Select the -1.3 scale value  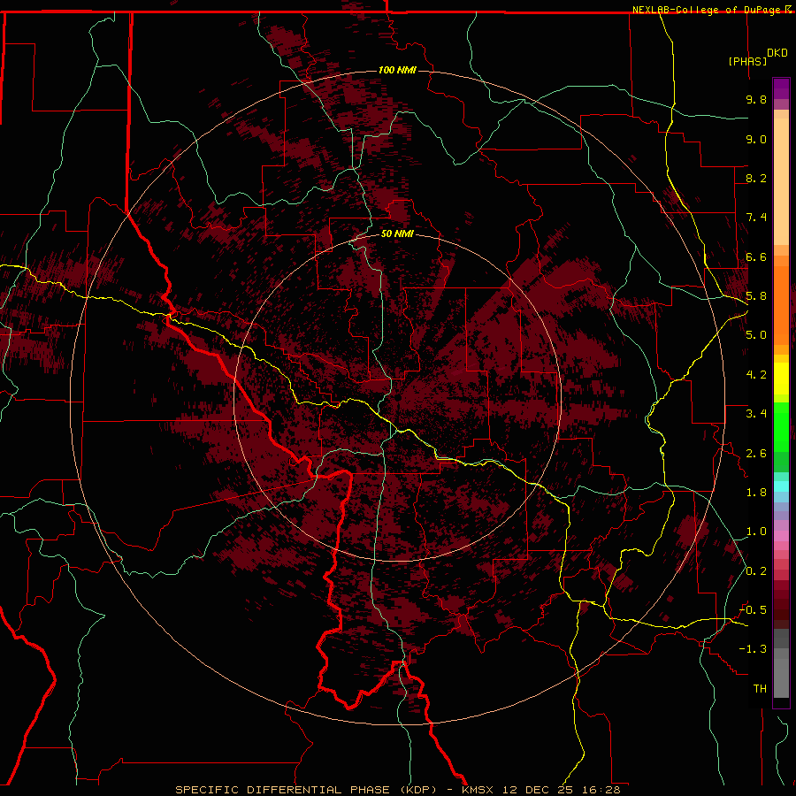[754, 649]
